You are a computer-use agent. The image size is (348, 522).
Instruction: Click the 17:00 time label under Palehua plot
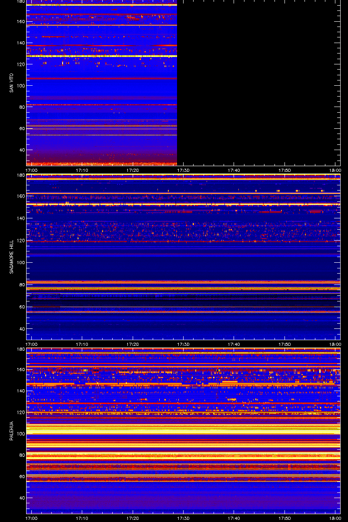coord(32,518)
